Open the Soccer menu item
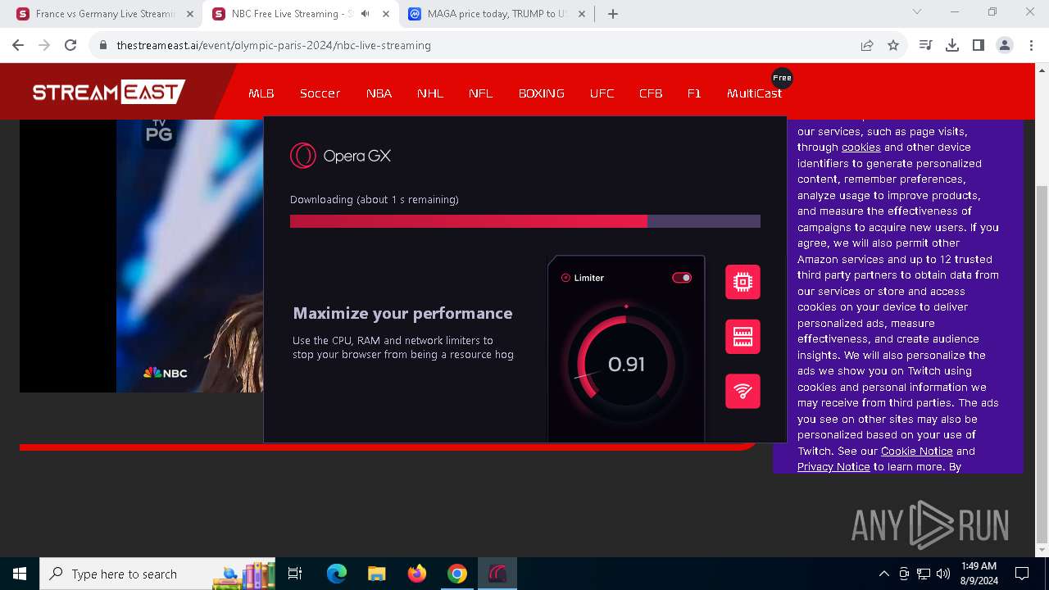The image size is (1049, 590). pos(320,93)
